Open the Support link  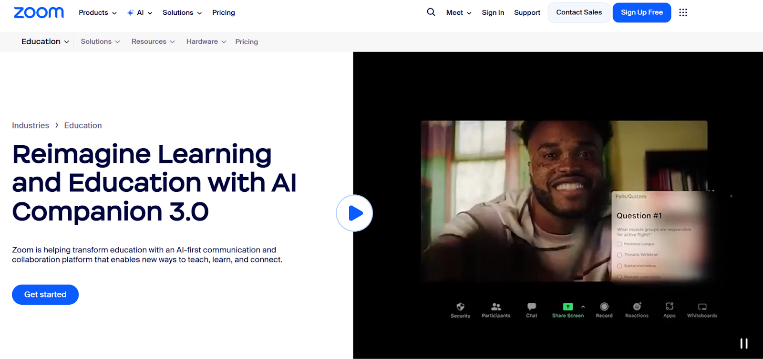click(x=527, y=13)
